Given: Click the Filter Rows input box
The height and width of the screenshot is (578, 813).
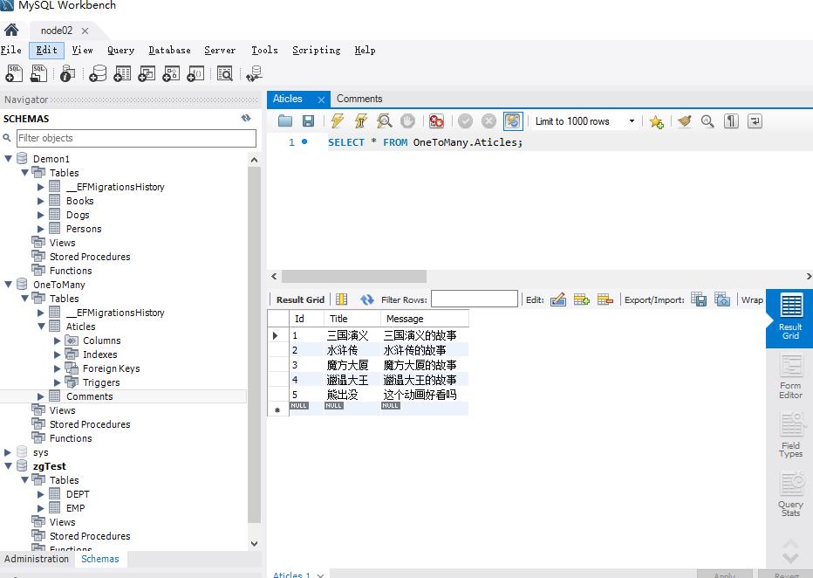Looking at the screenshot, I should [x=475, y=299].
